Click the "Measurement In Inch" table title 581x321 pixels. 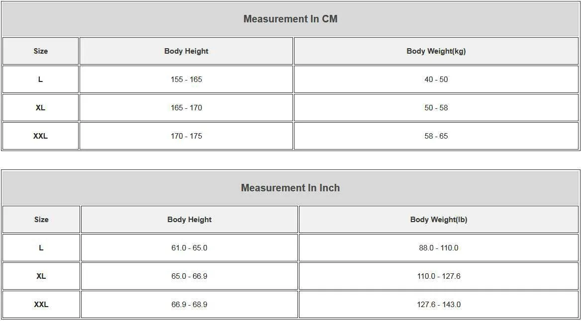290,188
